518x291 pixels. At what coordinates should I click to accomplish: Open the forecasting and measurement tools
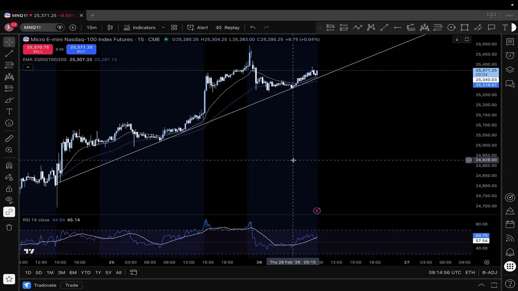click(x=9, y=88)
